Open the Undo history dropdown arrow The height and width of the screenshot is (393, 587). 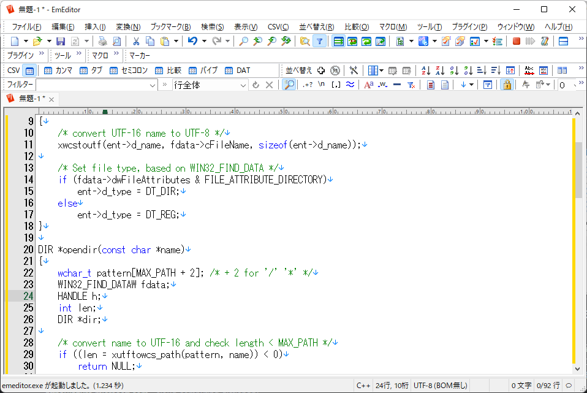[x=205, y=41]
